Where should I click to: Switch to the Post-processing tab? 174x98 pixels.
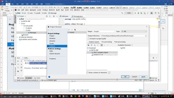(120, 42)
